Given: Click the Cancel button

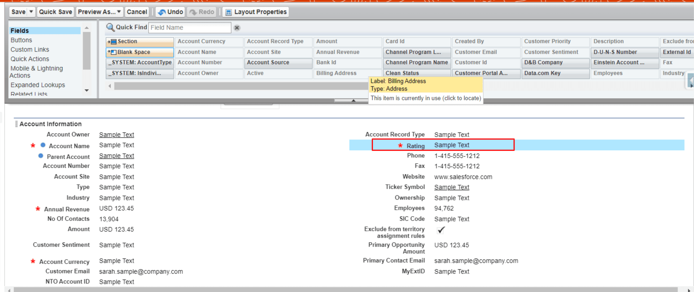Looking at the screenshot, I should tap(137, 12).
